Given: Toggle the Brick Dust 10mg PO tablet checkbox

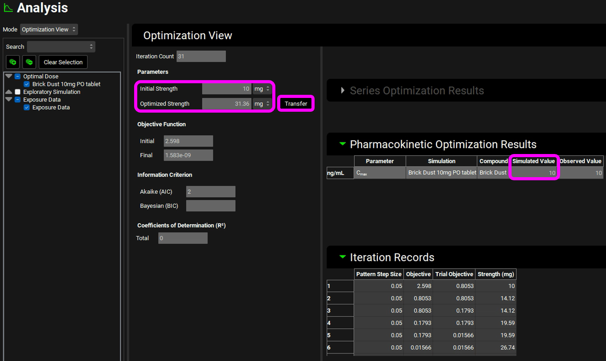Looking at the screenshot, I should (x=27, y=84).
